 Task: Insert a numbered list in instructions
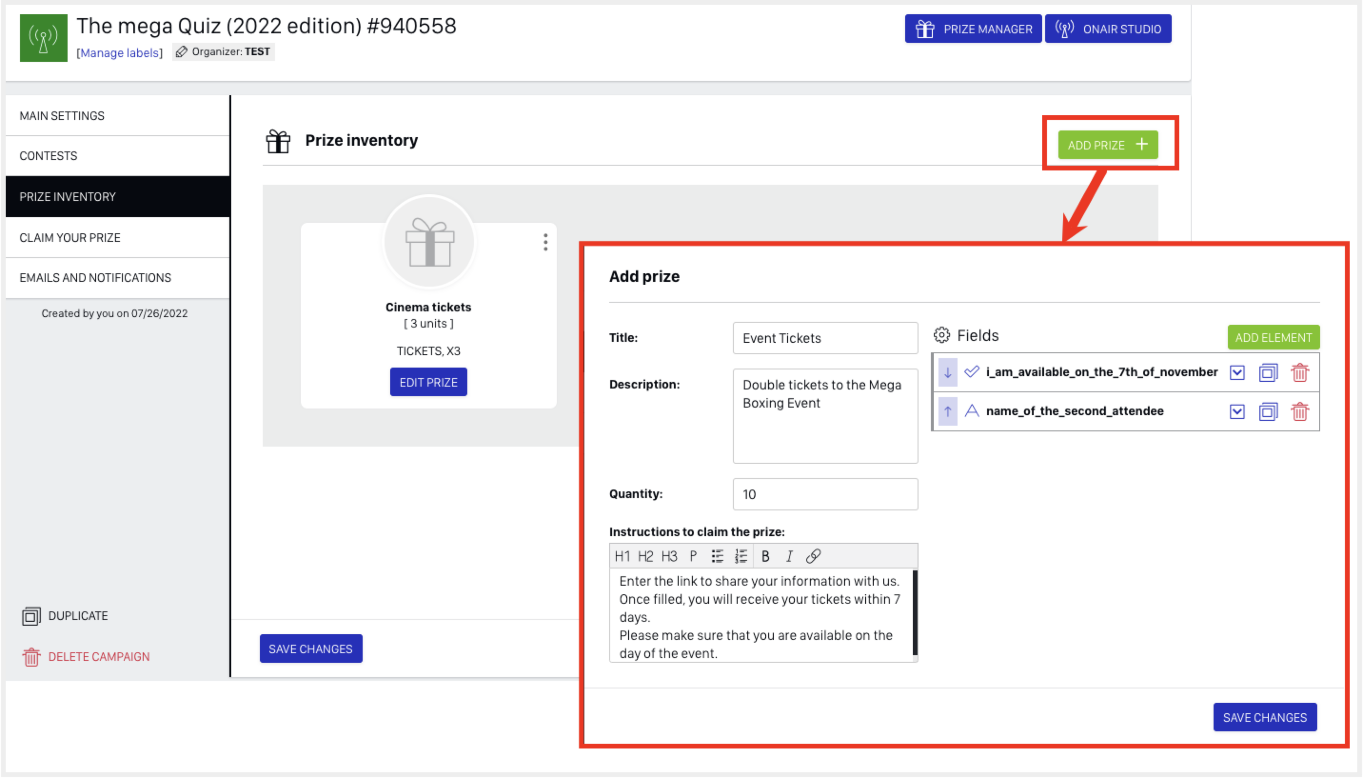pos(740,556)
